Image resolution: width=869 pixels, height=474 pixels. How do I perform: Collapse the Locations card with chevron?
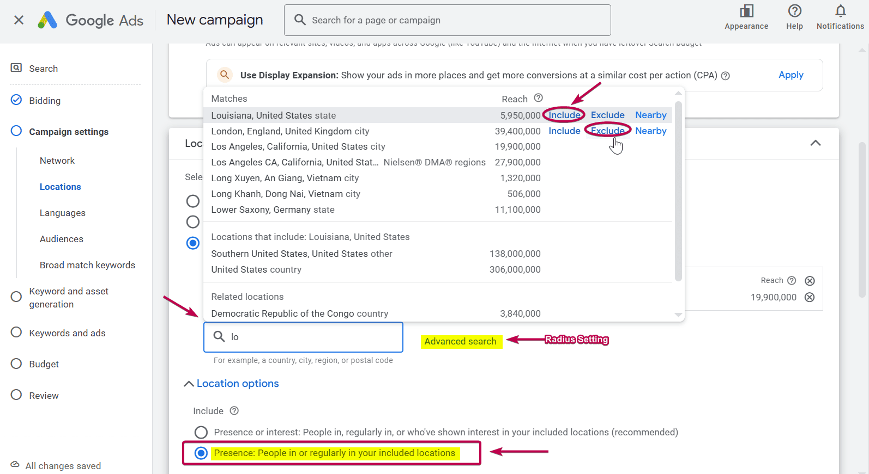tap(815, 143)
